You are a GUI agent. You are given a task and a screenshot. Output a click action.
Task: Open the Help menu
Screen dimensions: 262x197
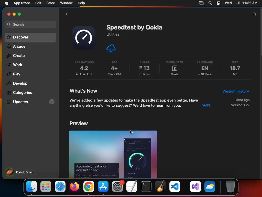81,3
